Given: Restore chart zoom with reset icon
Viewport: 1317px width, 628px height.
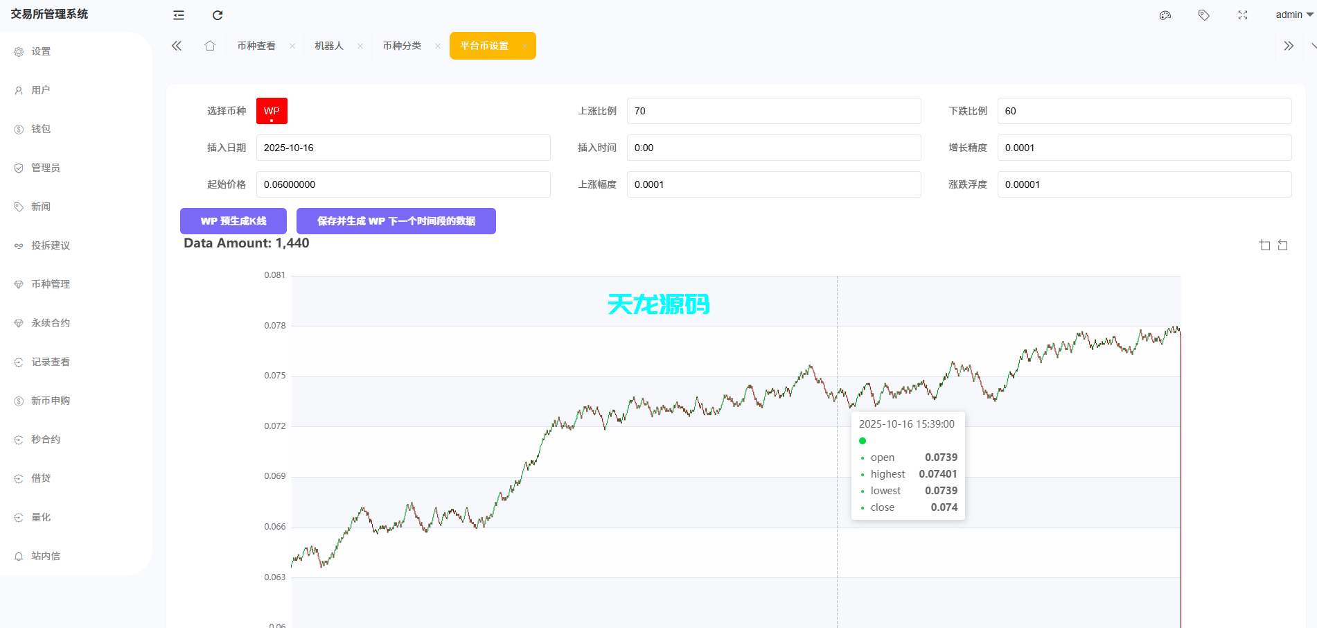Looking at the screenshot, I should pyautogui.click(x=1283, y=245).
